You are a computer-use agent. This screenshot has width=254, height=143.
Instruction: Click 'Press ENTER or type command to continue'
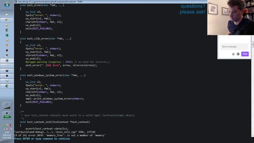tap(42, 139)
